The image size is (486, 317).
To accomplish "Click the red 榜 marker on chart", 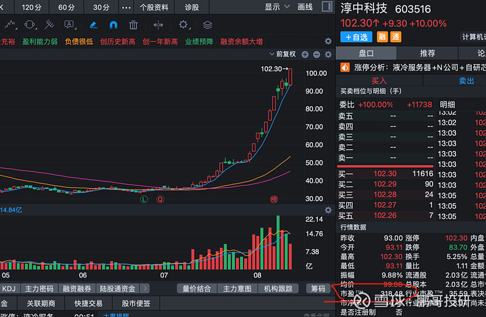I will [x=274, y=199].
